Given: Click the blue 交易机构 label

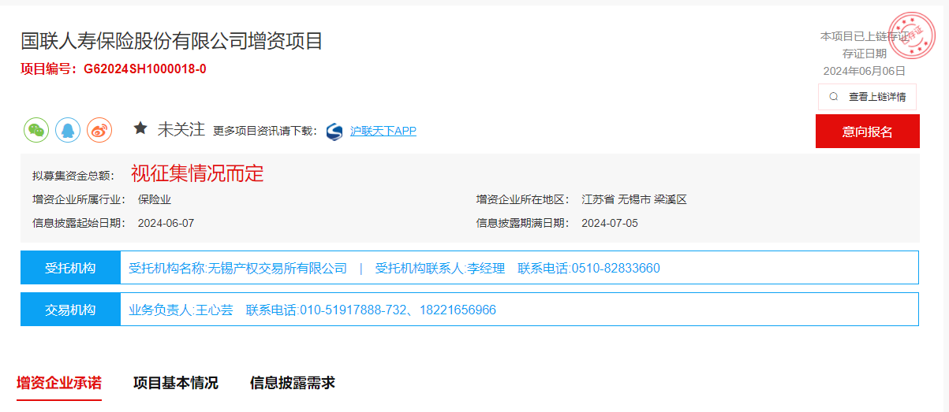Looking at the screenshot, I should 70,310.
